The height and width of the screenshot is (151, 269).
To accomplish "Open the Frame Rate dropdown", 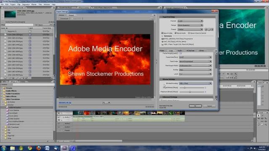I will [x=195, y=57].
